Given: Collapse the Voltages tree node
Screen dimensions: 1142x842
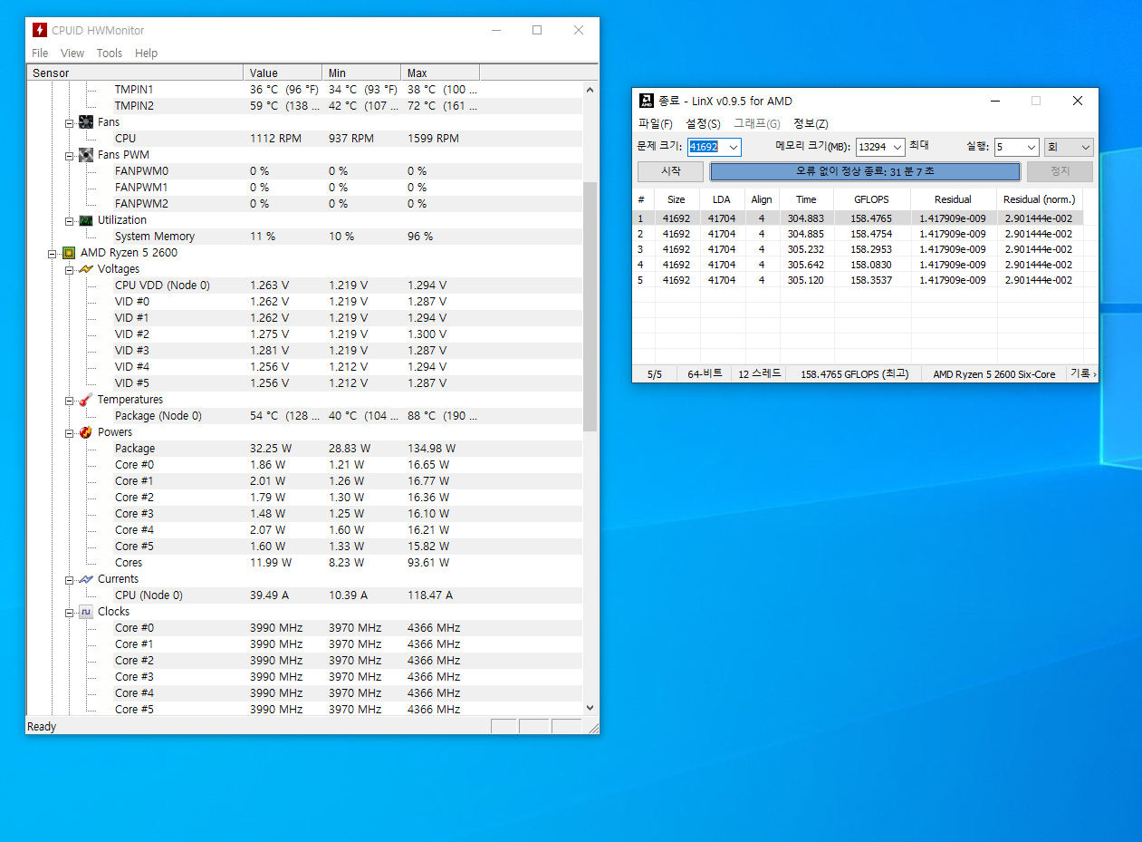Looking at the screenshot, I should click(70, 269).
